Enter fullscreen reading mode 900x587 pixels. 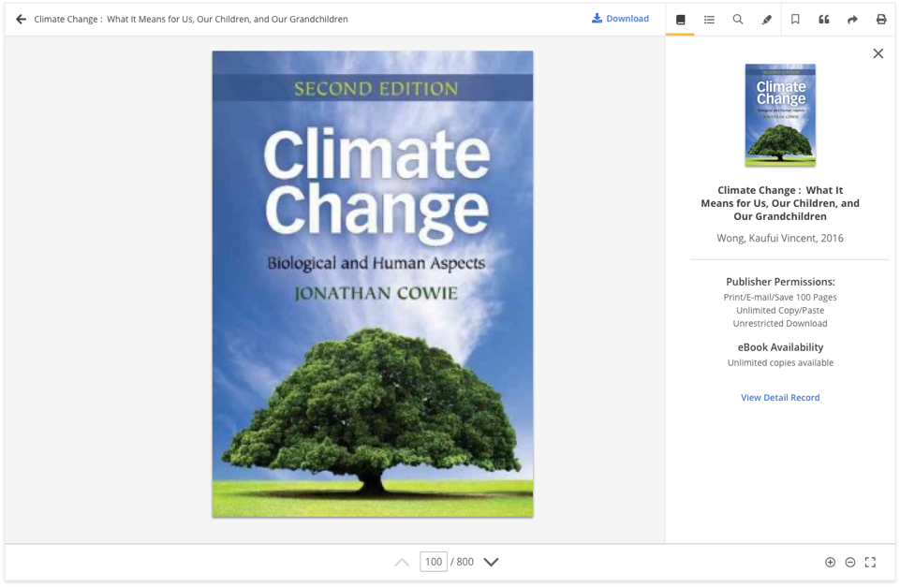pyautogui.click(x=870, y=563)
